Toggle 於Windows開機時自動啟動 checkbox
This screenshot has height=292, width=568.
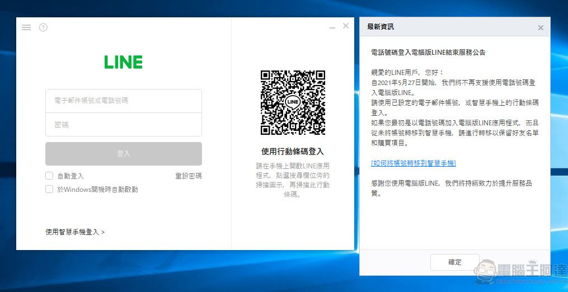(x=49, y=189)
